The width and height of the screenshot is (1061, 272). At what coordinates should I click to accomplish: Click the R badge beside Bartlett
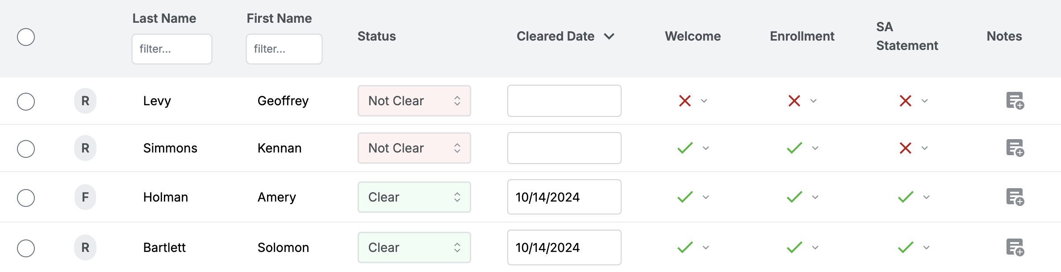click(85, 247)
